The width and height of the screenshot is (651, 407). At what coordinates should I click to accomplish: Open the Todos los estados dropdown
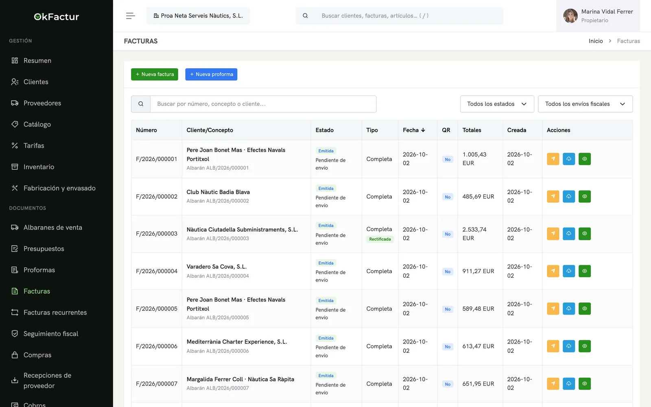coord(497,104)
